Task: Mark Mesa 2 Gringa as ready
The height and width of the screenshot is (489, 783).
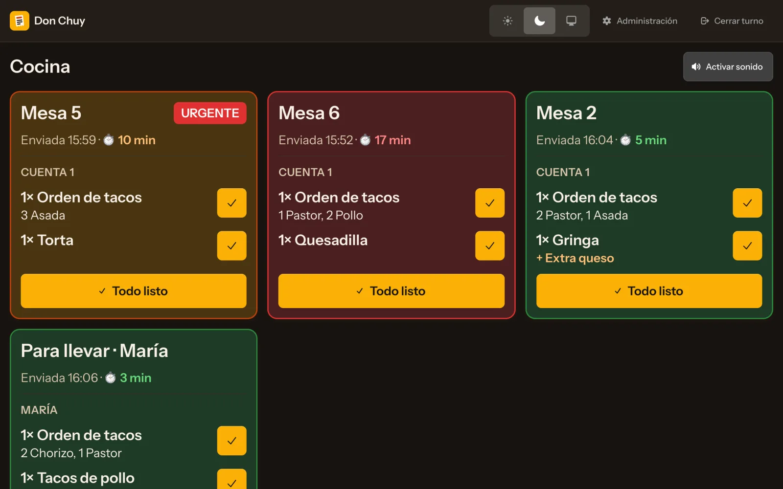Action: pyautogui.click(x=747, y=245)
